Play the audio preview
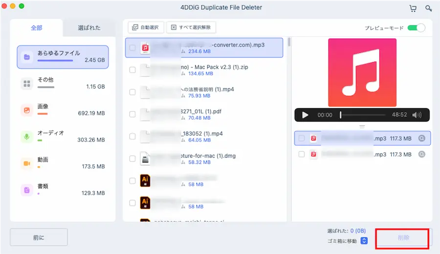The image size is (440, 254). click(x=305, y=115)
